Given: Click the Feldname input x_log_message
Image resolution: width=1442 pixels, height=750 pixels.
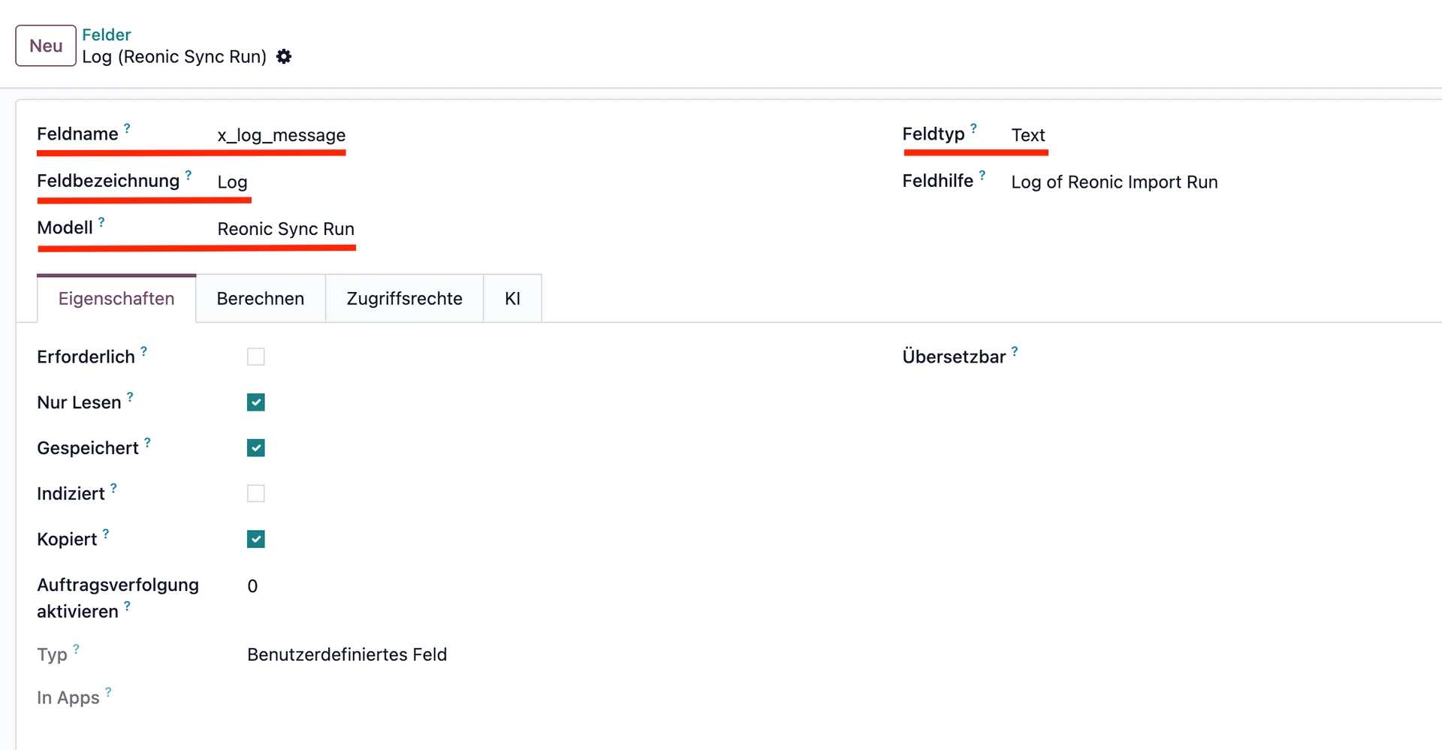Looking at the screenshot, I should (281, 135).
